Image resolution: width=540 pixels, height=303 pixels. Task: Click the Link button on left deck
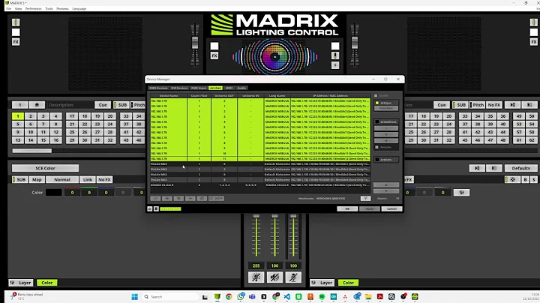click(x=88, y=179)
